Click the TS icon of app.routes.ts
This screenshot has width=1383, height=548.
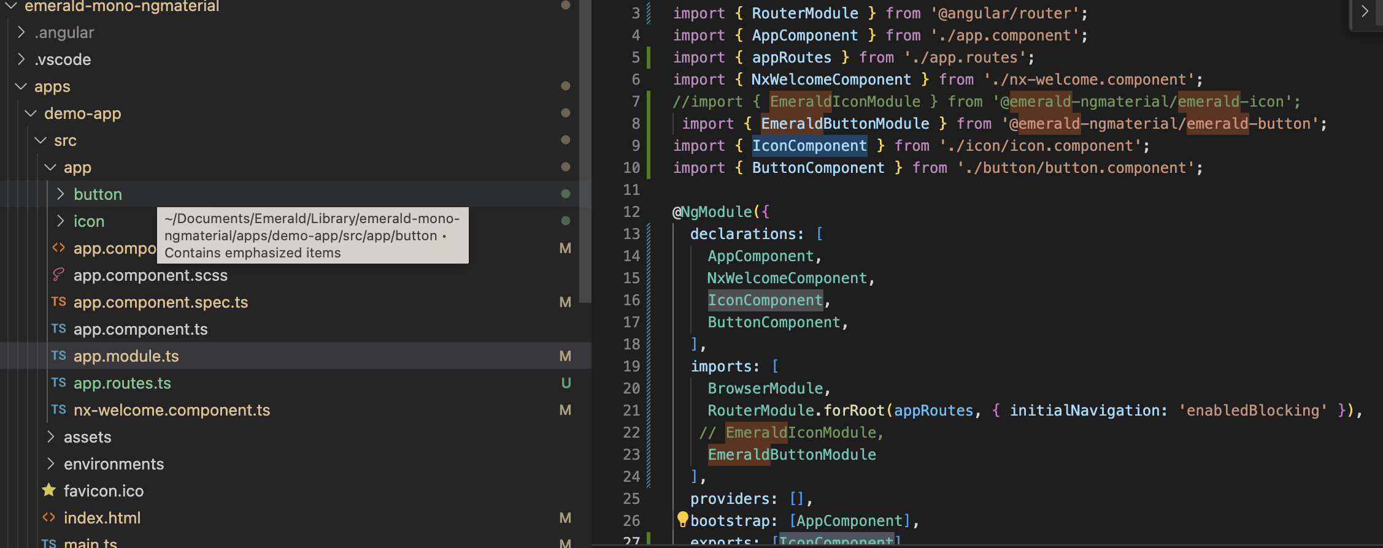point(58,382)
